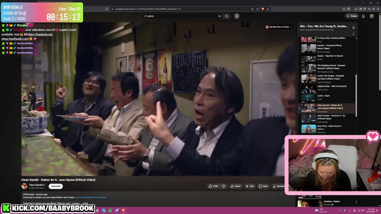
Task: Like the video with thumbs up
Action: pos(213,186)
